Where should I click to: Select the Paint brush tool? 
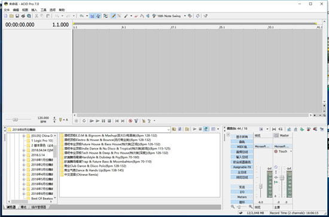coord(126,16)
